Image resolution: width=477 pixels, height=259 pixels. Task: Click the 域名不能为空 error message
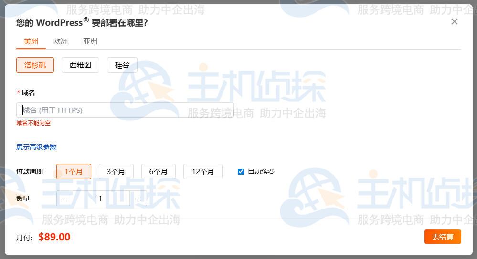33,123
